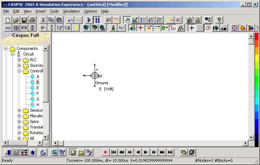Open the Simulation menu
The height and width of the screenshot is (165, 260).
click(71, 11)
